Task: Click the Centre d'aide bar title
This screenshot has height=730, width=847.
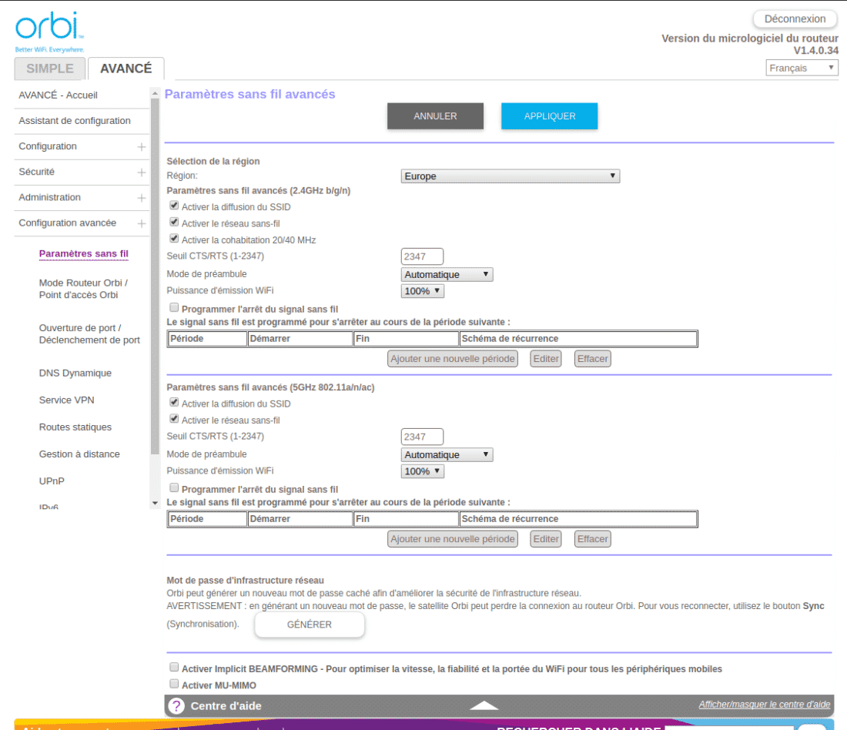Action: pos(226,705)
